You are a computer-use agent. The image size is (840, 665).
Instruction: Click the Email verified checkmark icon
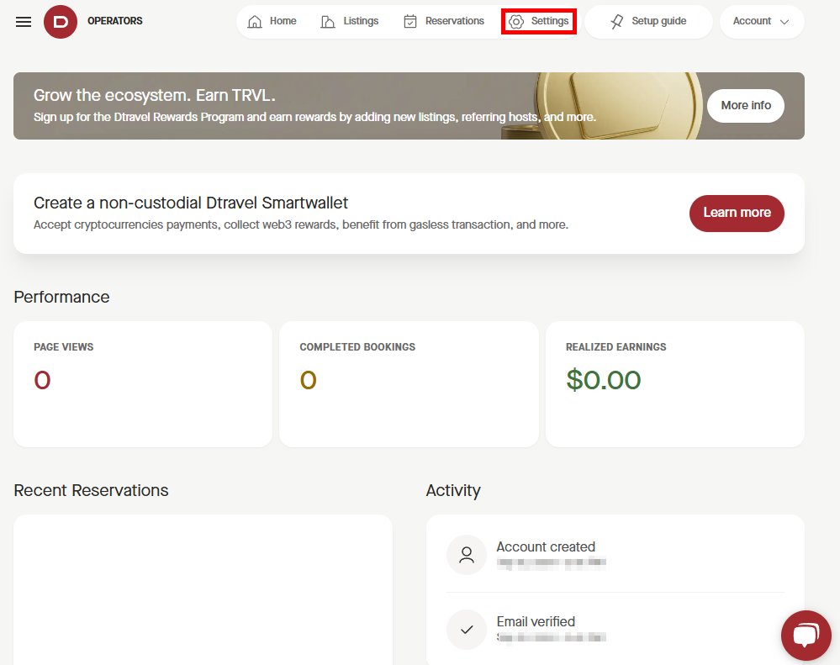(467, 630)
